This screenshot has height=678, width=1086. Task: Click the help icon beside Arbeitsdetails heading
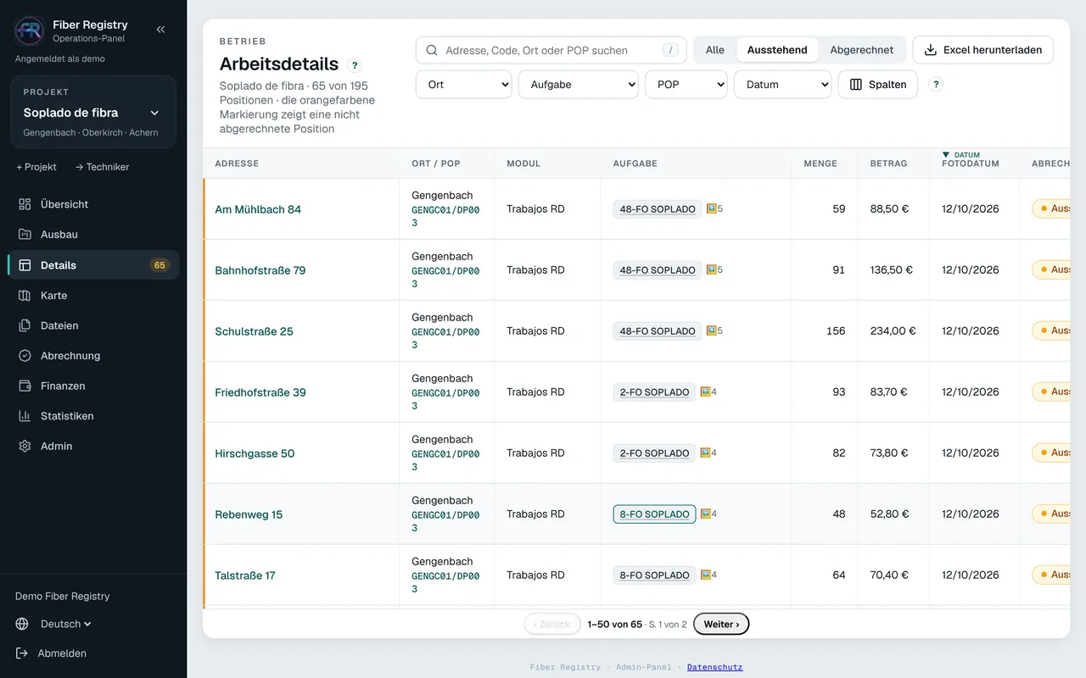coord(355,65)
